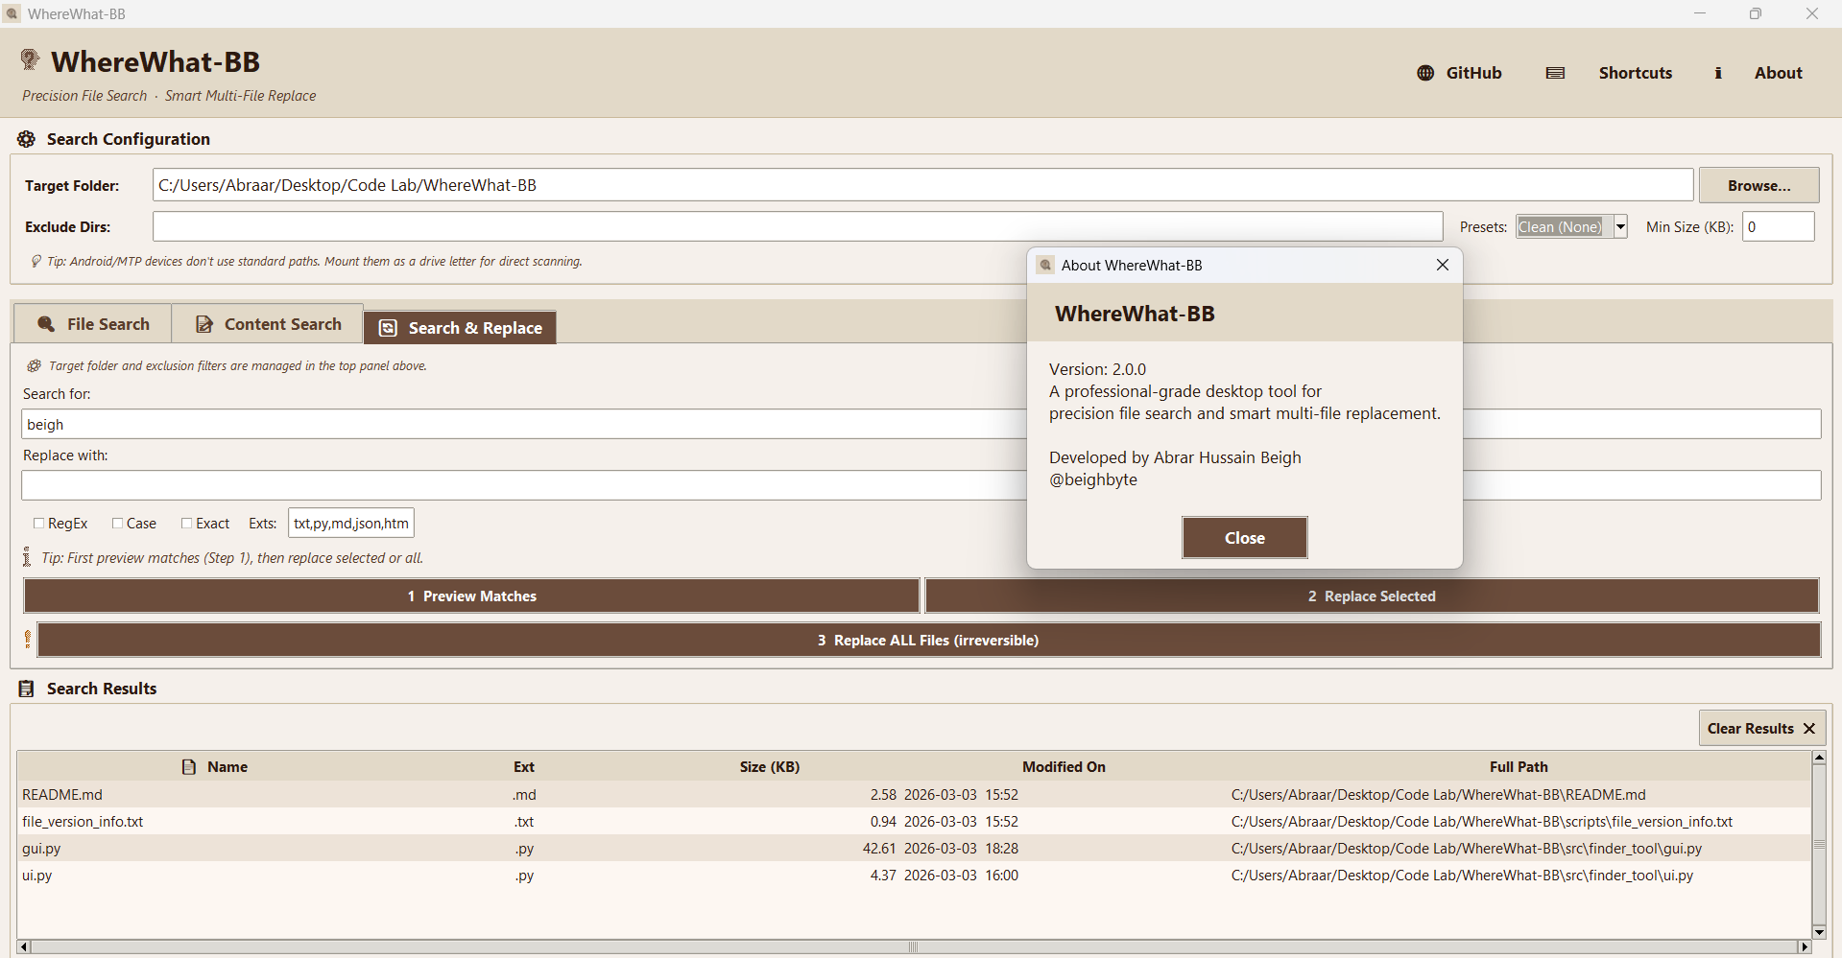Click the Search Results list icon
This screenshot has width=1842, height=958.
27,689
